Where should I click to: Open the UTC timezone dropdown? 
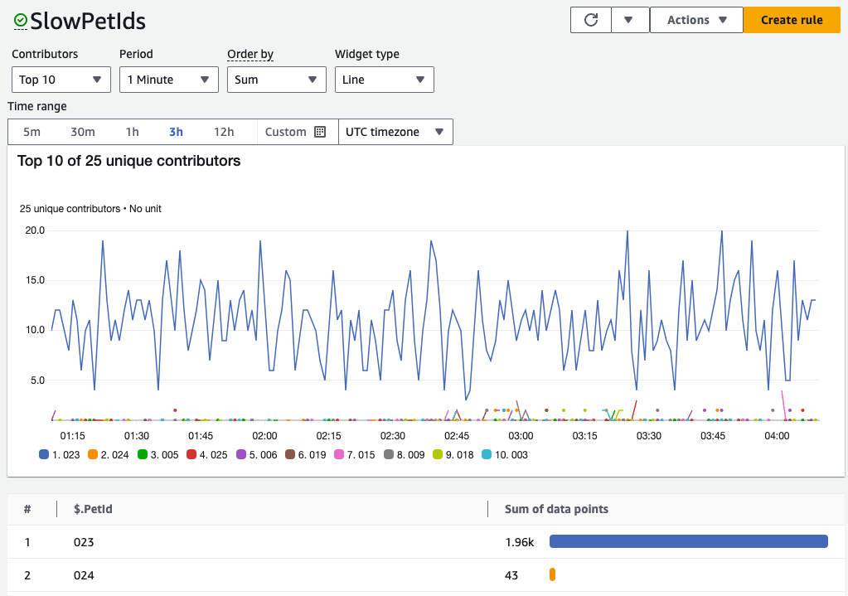tap(395, 131)
